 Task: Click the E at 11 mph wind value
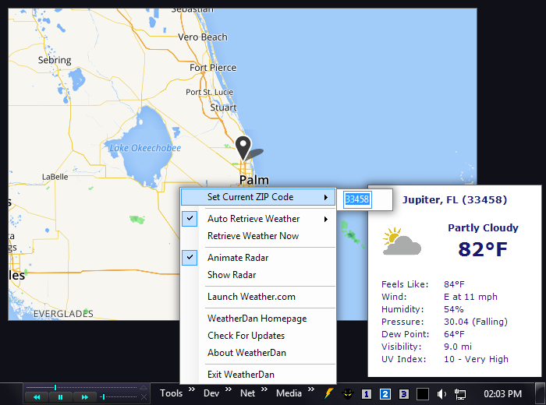point(470,297)
